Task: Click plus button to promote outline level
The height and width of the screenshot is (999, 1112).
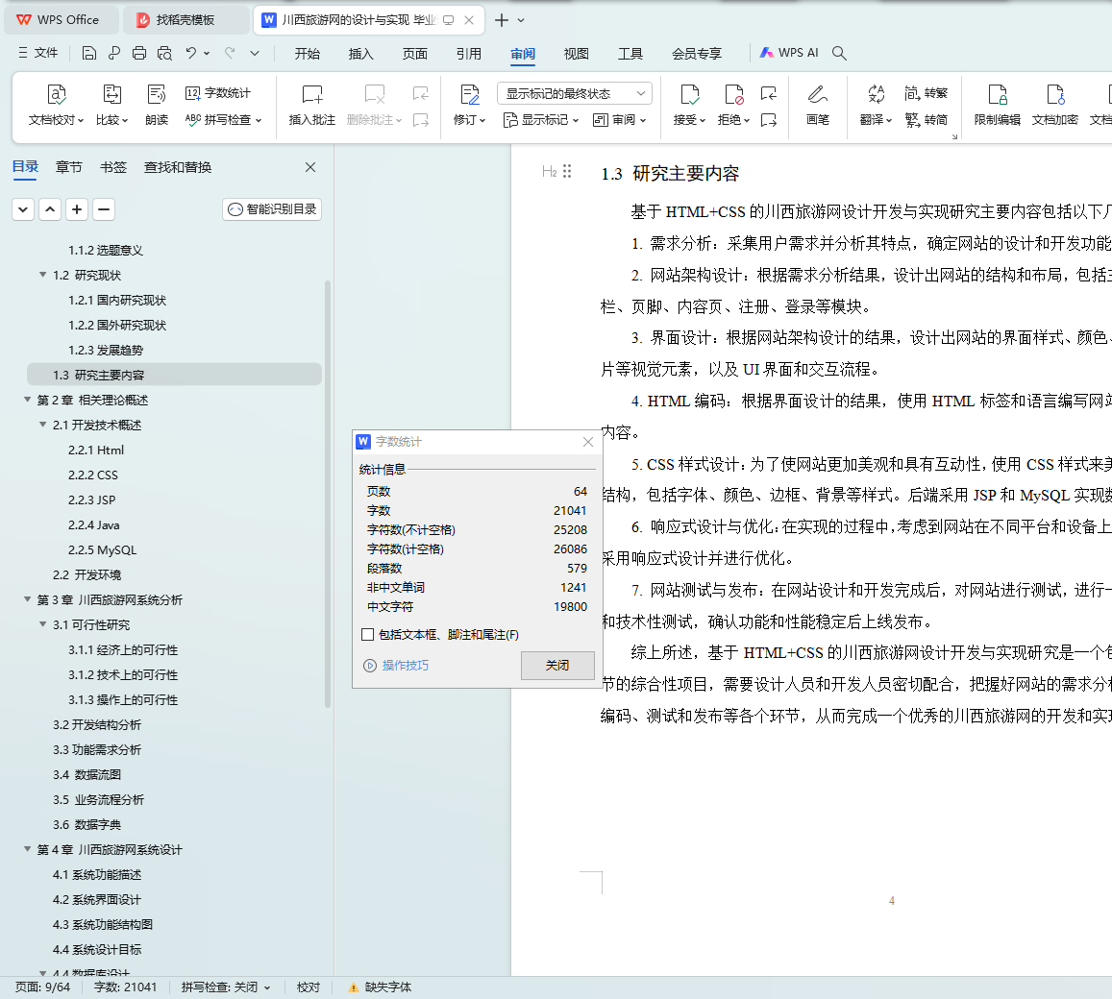Action: click(x=77, y=209)
